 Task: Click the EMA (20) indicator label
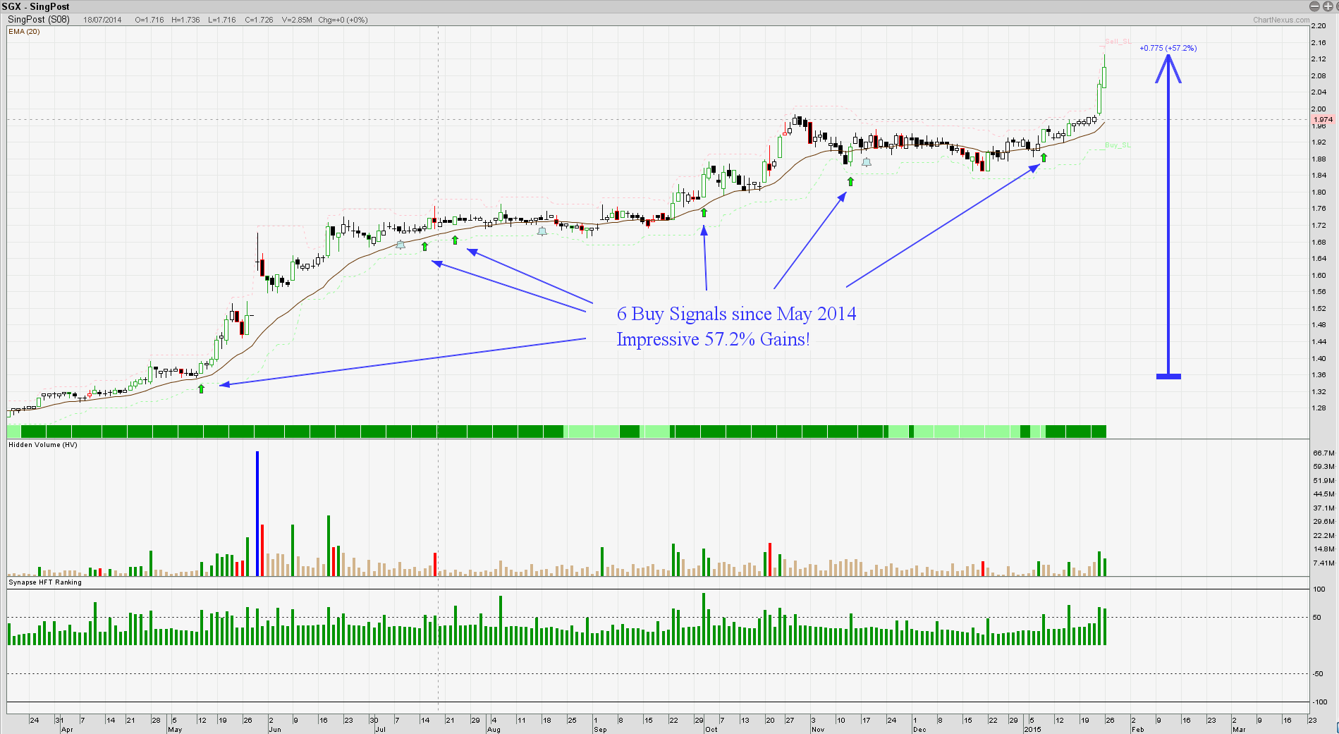tap(24, 32)
